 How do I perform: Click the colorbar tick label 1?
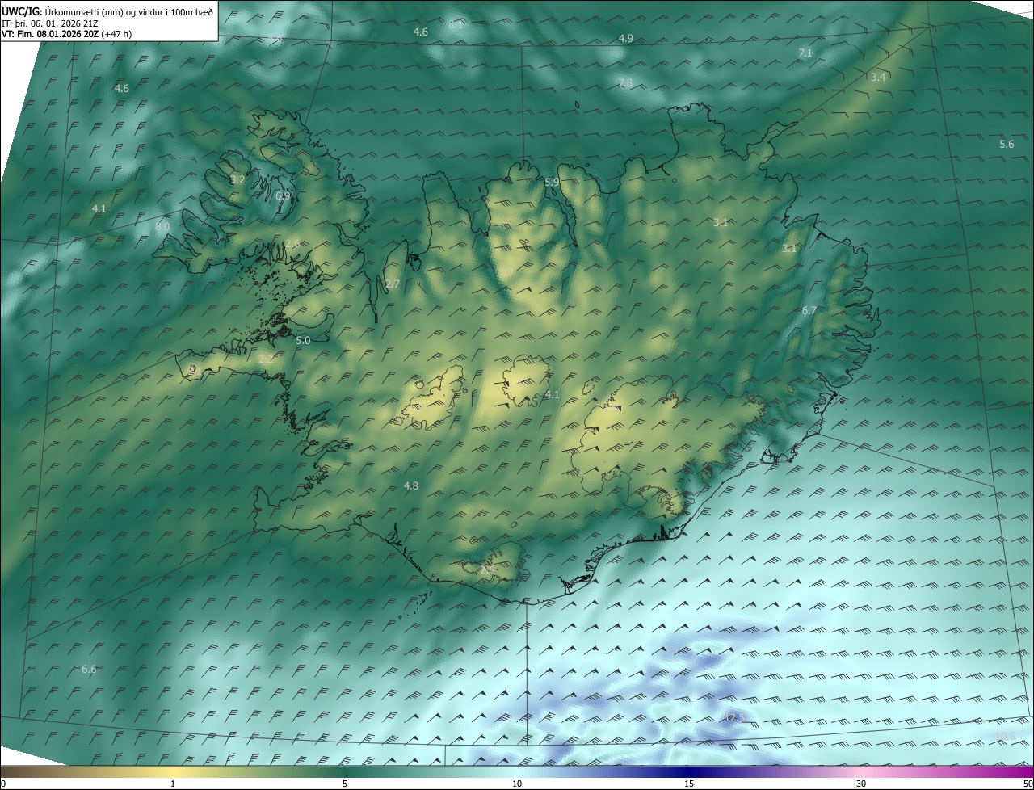(x=173, y=784)
